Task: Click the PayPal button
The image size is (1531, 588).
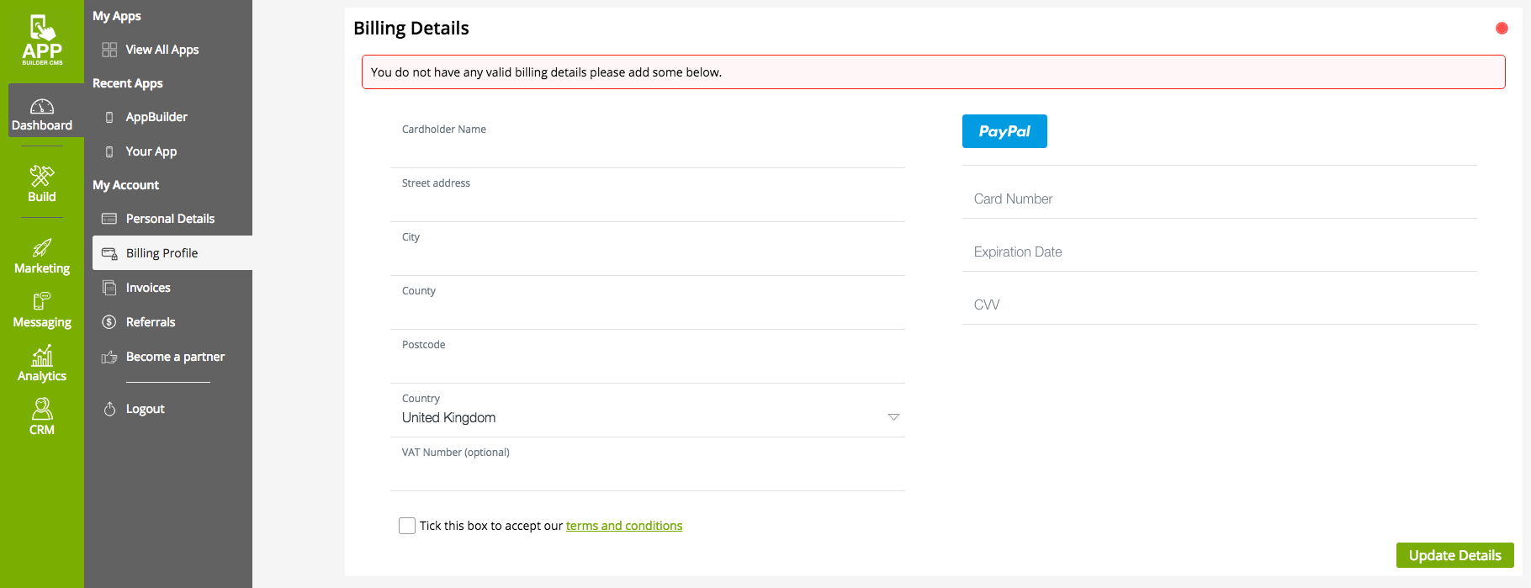Action: pyautogui.click(x=1004, y=131)
